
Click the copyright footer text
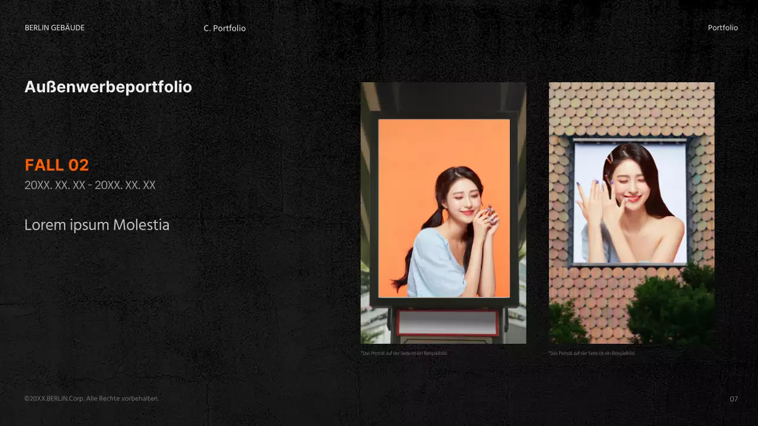pyautogui.click(x=92, y=399)
